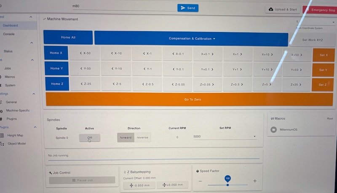337x193 pixels.
Task: Click orange Set Z button
Action: click(322, 85)
